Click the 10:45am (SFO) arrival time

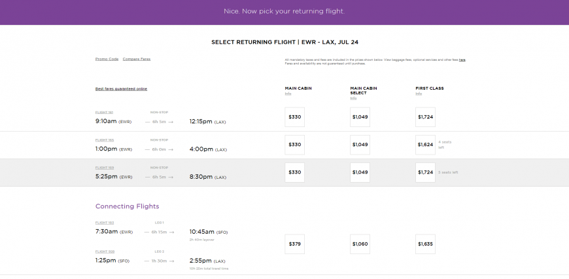[209, 231]
